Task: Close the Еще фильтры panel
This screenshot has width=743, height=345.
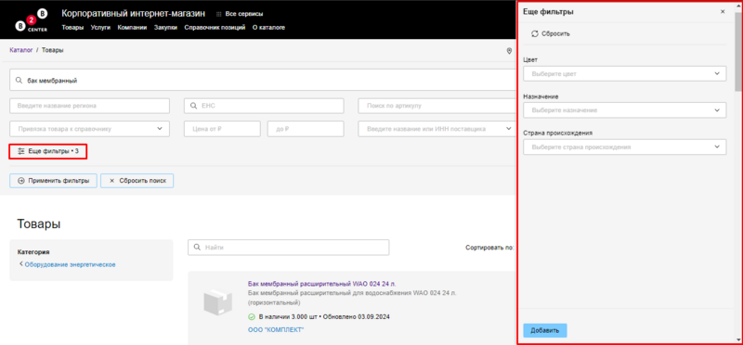Action: (x=723, y=12)
